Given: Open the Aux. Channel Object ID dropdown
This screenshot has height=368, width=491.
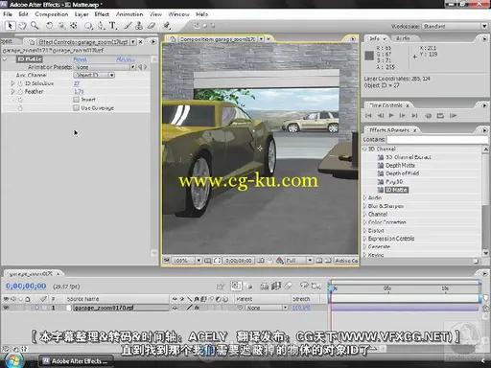Looking at the screenshot, I should click(x=94, y=75).
